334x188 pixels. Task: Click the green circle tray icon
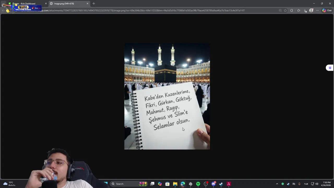point(283,184)
